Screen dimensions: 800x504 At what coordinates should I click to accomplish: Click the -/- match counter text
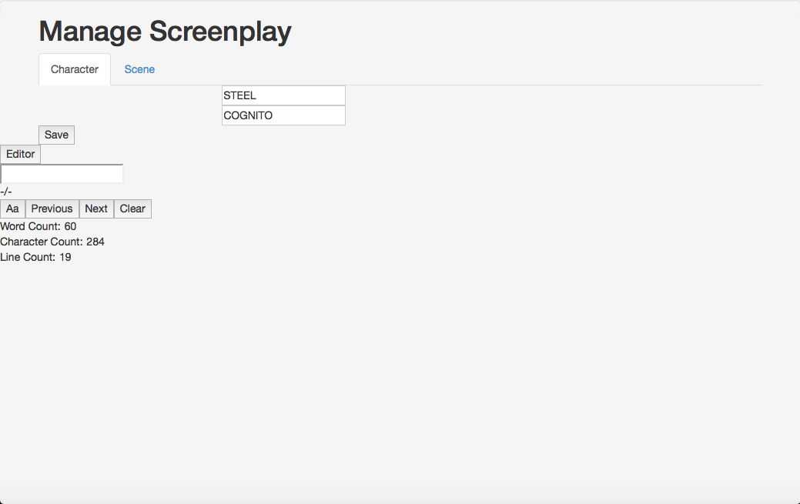click(x=6, y=192)
